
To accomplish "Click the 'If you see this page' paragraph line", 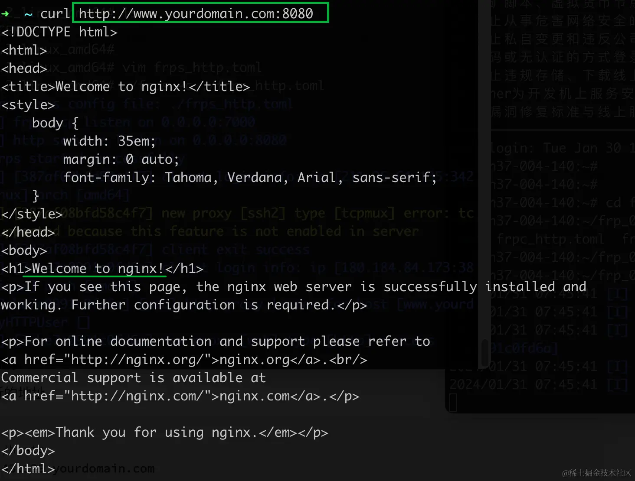I will click(x=294, y=287).
